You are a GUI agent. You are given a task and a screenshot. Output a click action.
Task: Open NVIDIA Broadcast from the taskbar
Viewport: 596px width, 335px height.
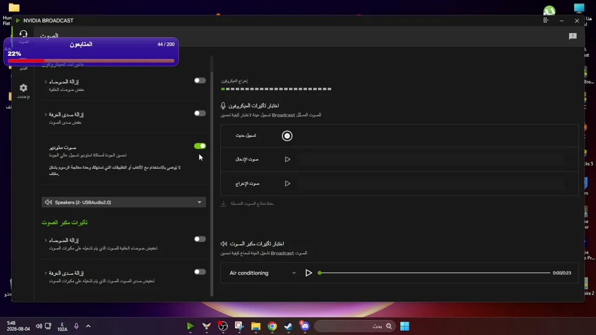(190, 326)
